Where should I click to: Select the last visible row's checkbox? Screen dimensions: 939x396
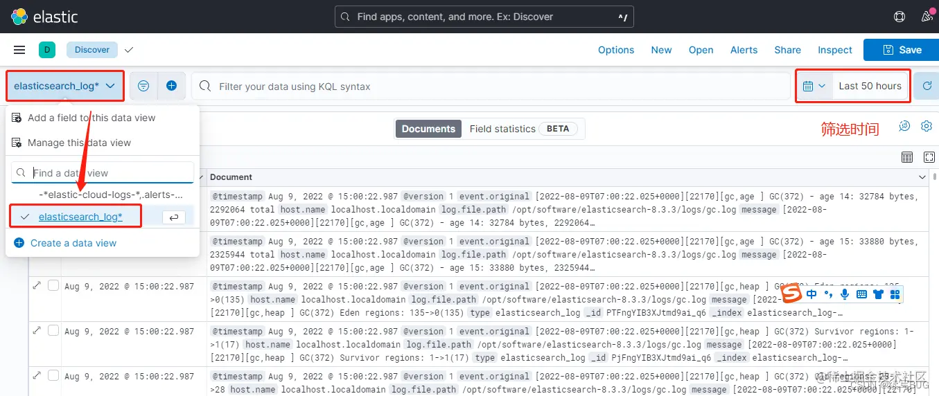53,375
